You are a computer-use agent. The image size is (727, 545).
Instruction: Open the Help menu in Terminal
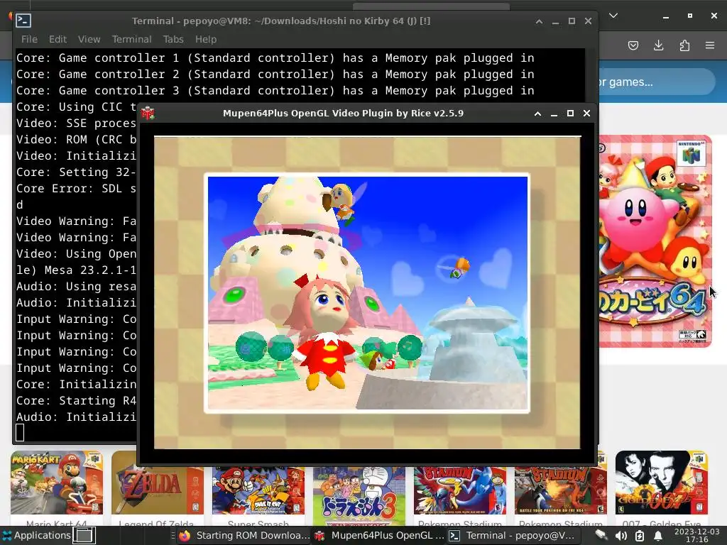[x=206, y=40]
